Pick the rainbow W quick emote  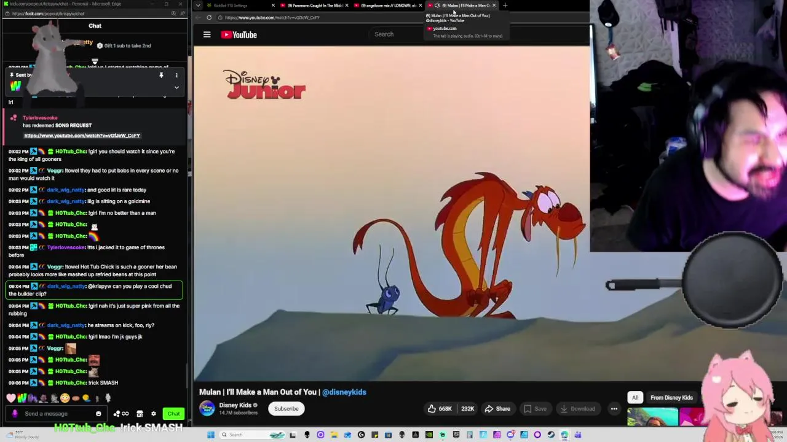(23, 398)
